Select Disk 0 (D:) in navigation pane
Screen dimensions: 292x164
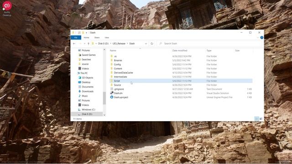pos(87,114)
